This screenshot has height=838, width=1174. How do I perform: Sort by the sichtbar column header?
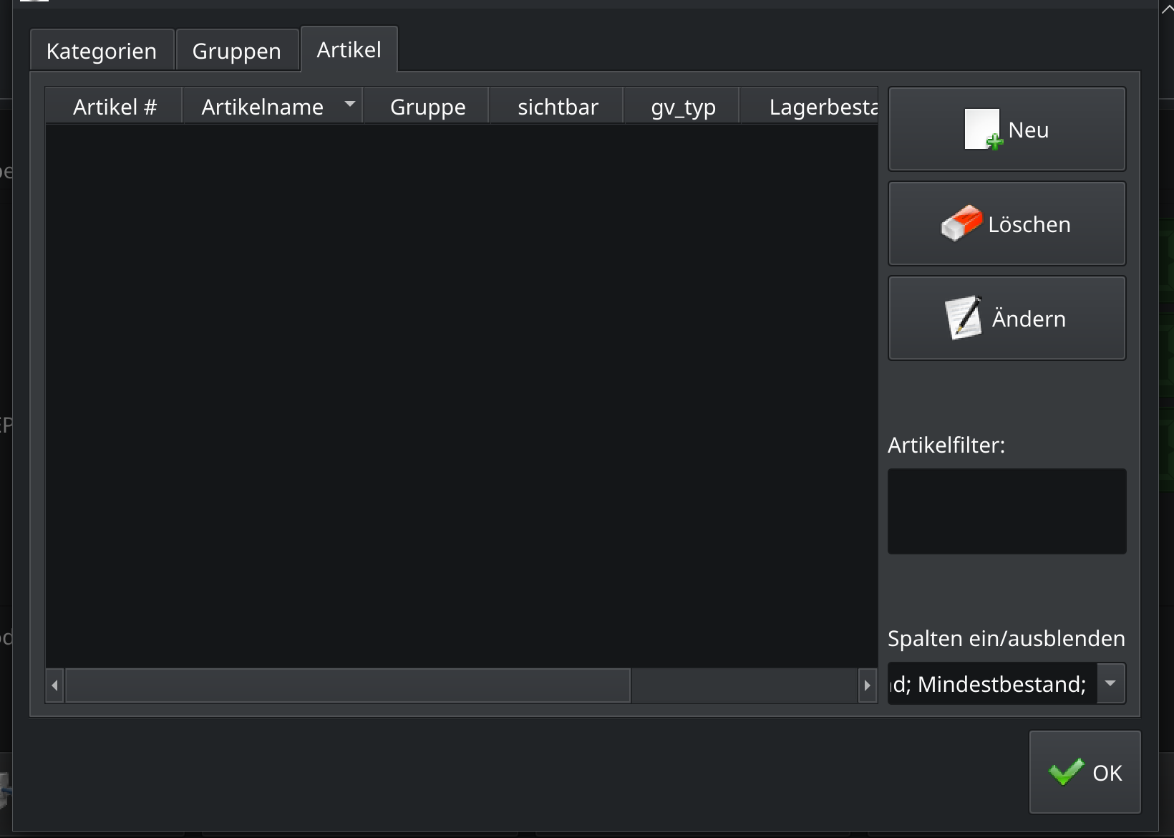(x=557, y=107)
